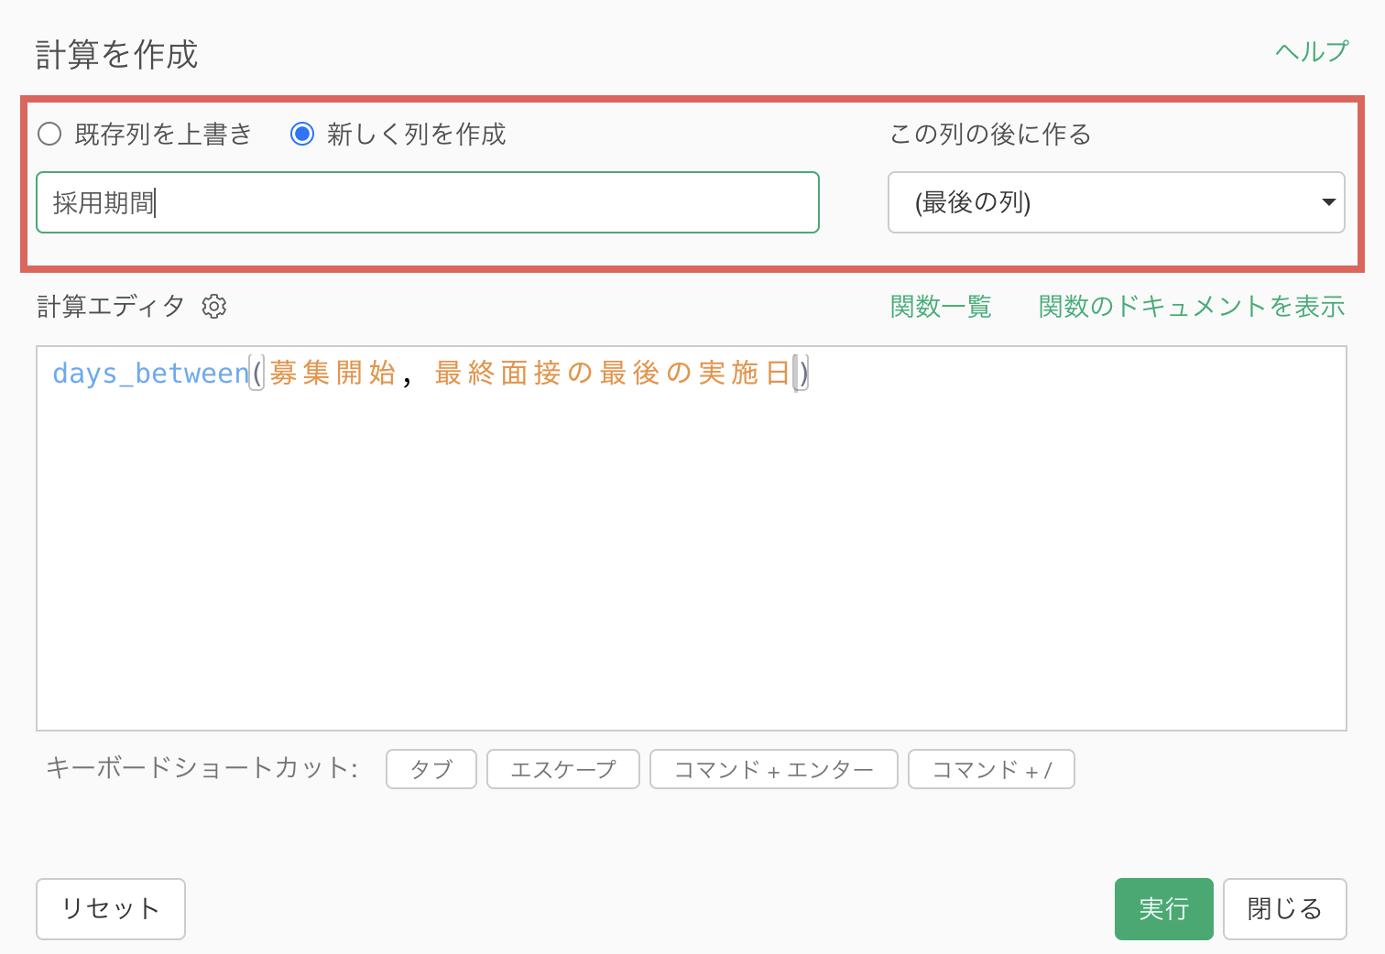Image resolution: width=1385 pixels, height=954 pixels.
Task: Click the コマンド + エンター shortcut button
Action: click(x=774, y=769)
